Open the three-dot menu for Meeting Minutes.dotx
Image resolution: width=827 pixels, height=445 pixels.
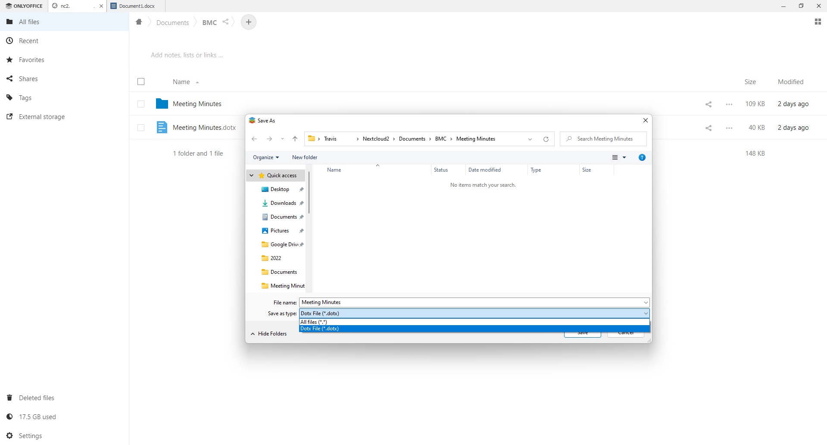click(x=728, y=128)
